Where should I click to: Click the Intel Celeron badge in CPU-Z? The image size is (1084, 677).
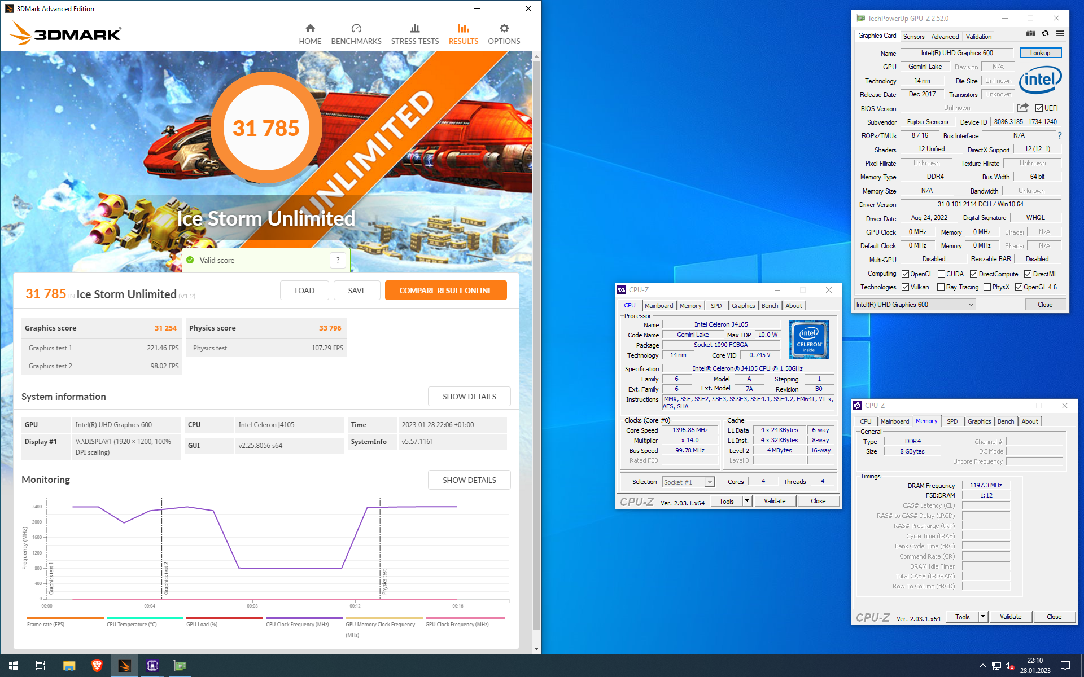click(809, 340)
